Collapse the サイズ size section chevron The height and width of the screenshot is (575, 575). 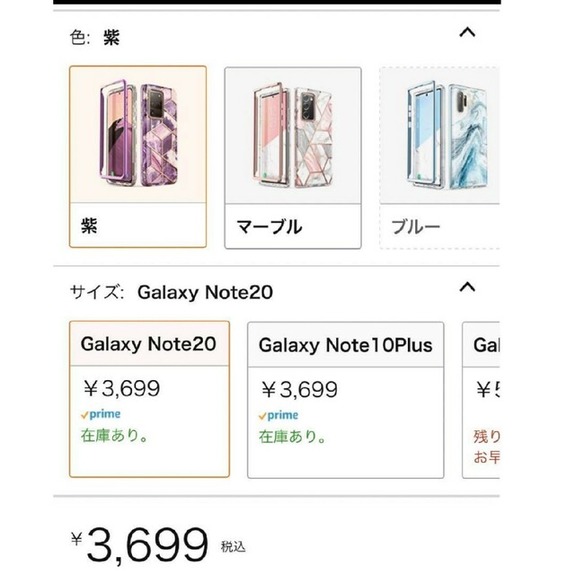click(x=467, y=287)
